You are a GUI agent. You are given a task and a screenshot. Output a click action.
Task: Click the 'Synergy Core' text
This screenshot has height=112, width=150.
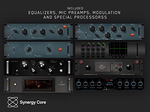coord(33,102)
